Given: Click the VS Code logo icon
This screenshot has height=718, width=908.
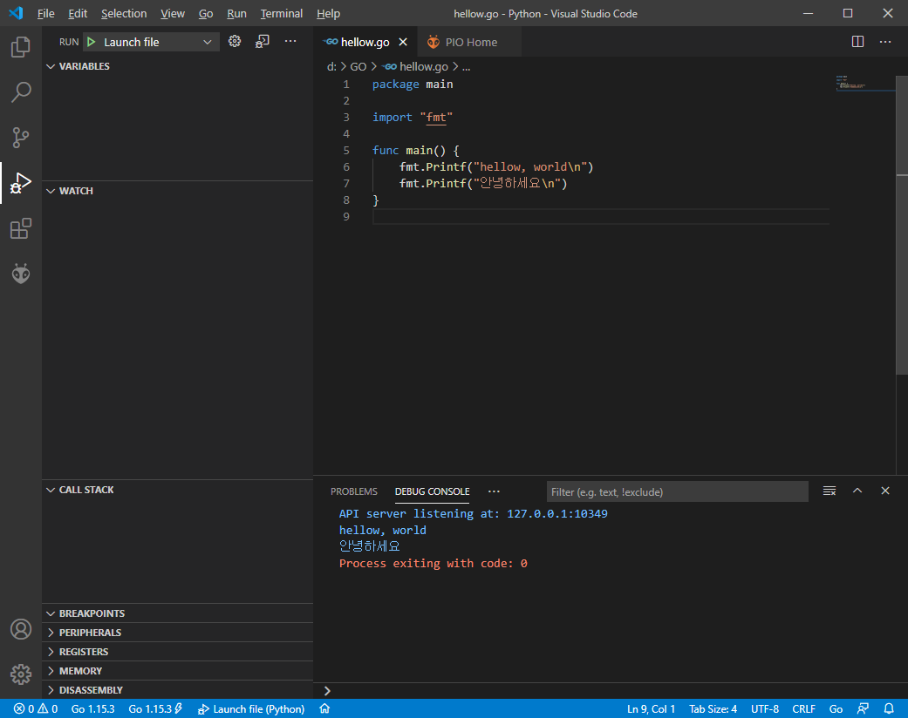Looking at the screenshot, I should coord(16,13).
